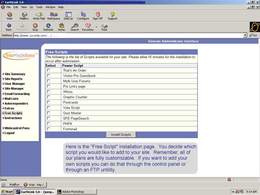Select the Graphic Counter checkbox
Screen dimensions: 260x195
click(48, 97)
